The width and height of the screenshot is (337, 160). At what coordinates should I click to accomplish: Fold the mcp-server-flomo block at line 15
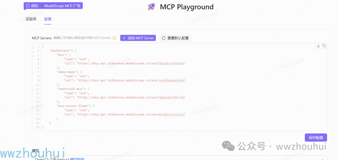[33, 107]
